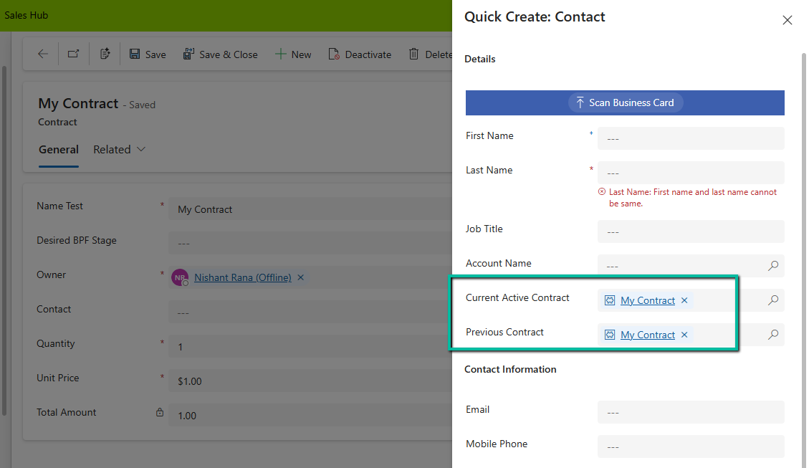809x468 pixels.
Task: Remove My Contract from Current Active Contract
Action: tap(684, 300)
